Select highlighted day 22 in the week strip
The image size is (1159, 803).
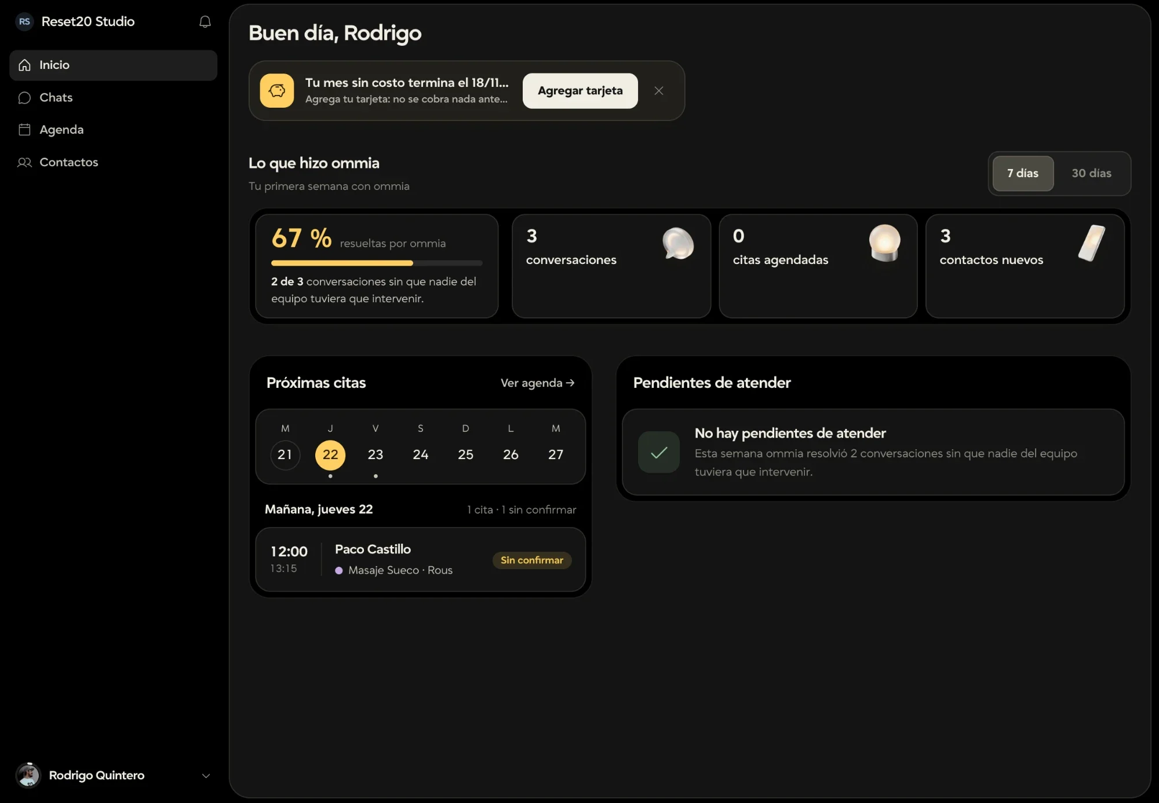330,455
